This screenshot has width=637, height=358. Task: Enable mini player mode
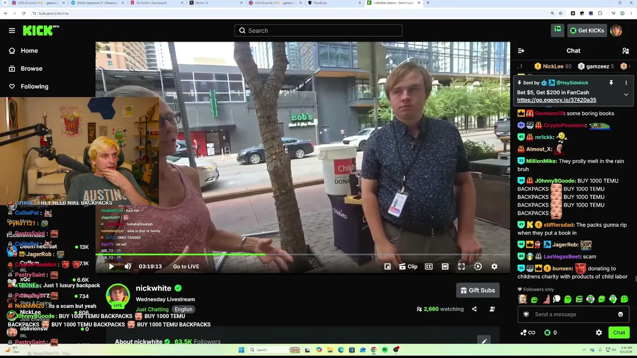pyautogui.click(x=387, y=267)
